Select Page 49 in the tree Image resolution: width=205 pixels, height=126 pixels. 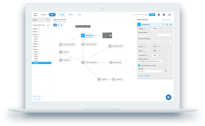(36, 60)
